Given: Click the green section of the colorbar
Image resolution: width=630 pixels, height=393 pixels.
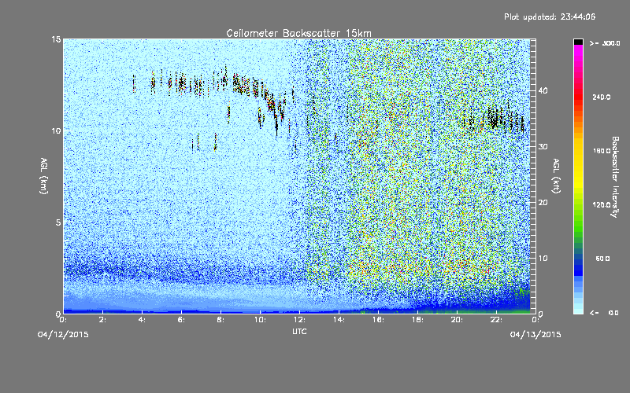Looking at the screenshot, I should pyautogui.click(x=578, y=225).
